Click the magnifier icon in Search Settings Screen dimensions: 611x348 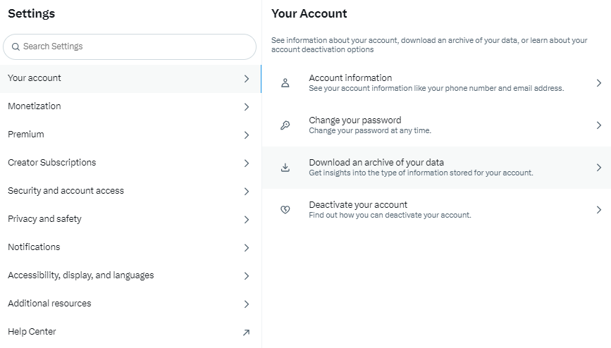click(x=16, y=46)
